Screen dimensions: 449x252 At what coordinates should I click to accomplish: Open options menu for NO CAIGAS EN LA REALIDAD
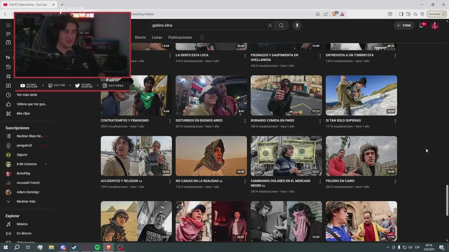tap(245, 182)
